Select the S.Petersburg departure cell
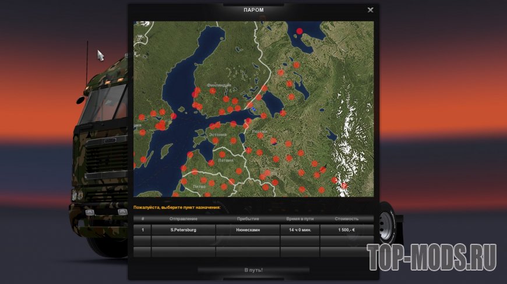The image size is (507, 284). tap(184, 230)
